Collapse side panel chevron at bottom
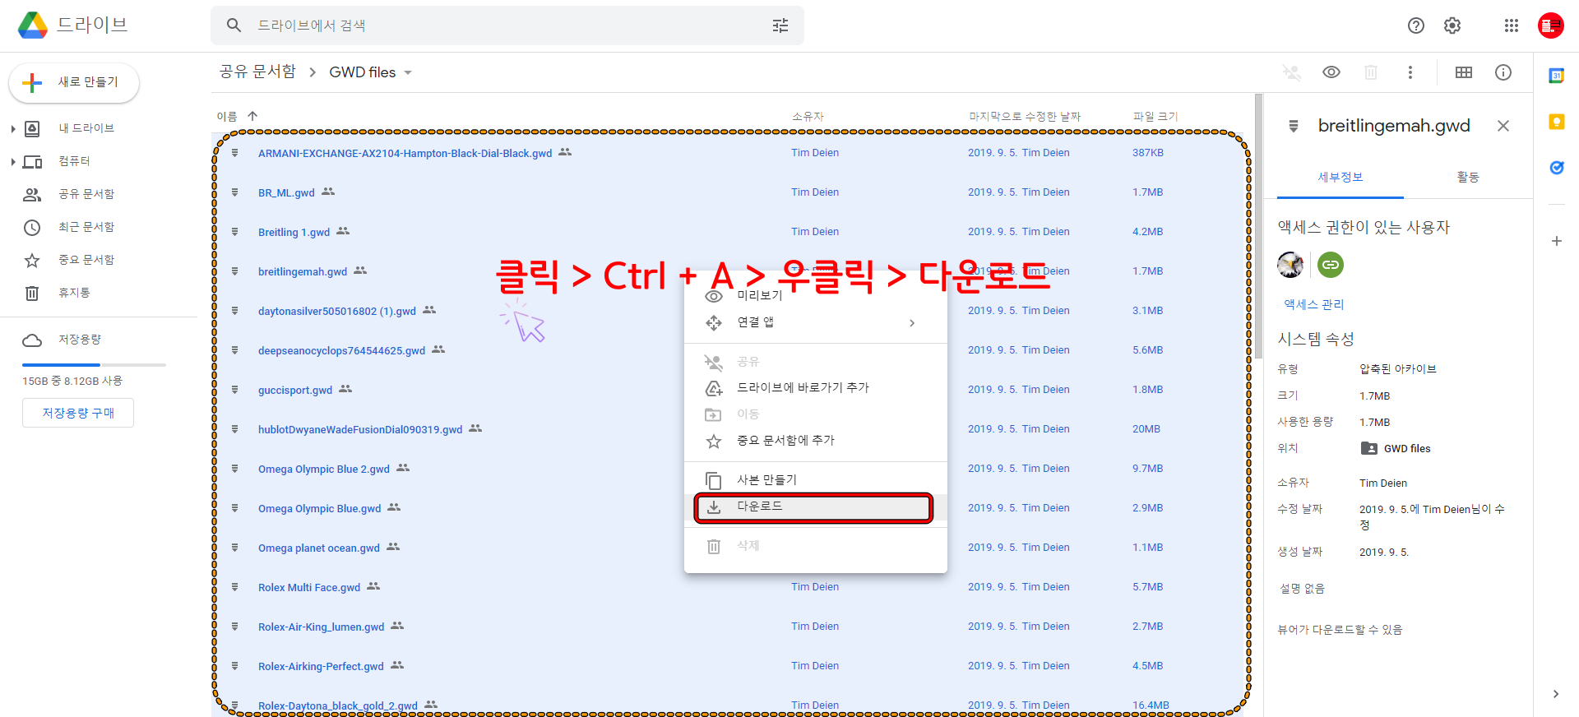 pyautogui.click(x=1556, y=694)
